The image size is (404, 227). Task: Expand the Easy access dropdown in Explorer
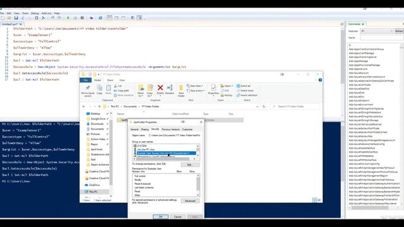pos(196,91)
